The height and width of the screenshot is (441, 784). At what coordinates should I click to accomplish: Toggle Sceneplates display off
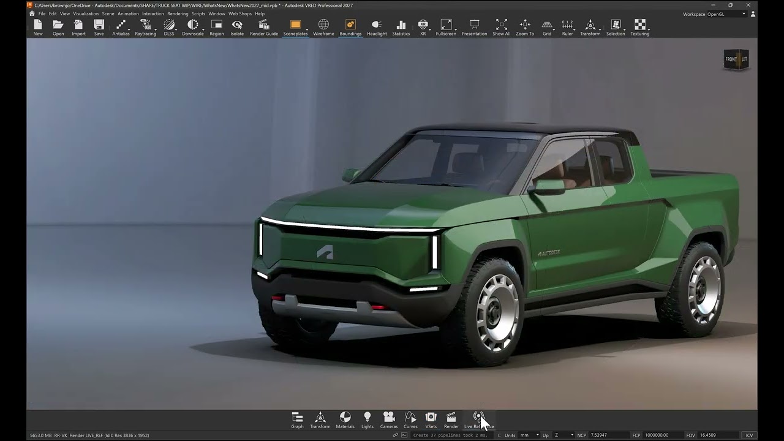coord(295,27)
